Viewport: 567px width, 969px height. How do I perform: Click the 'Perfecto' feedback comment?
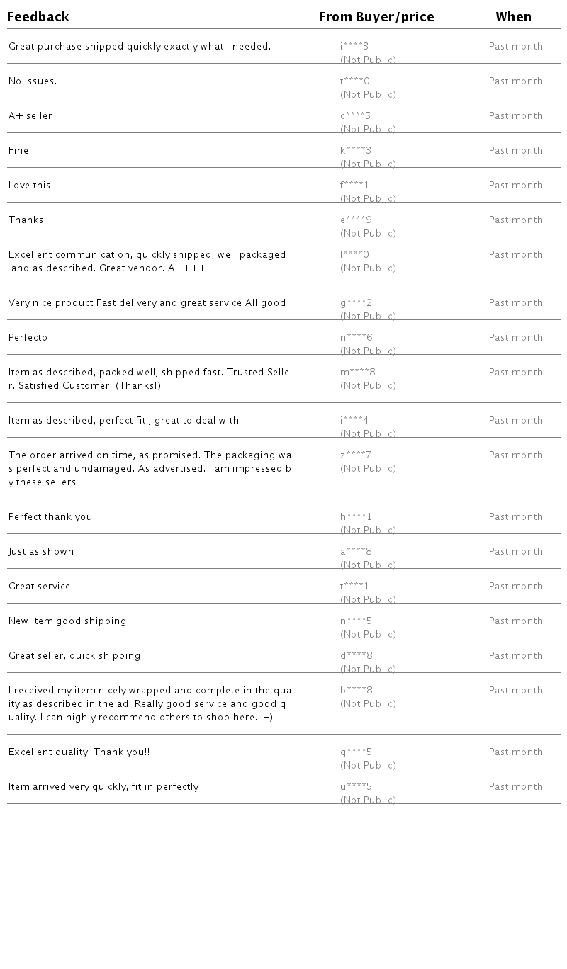click(x=28, y=338)
